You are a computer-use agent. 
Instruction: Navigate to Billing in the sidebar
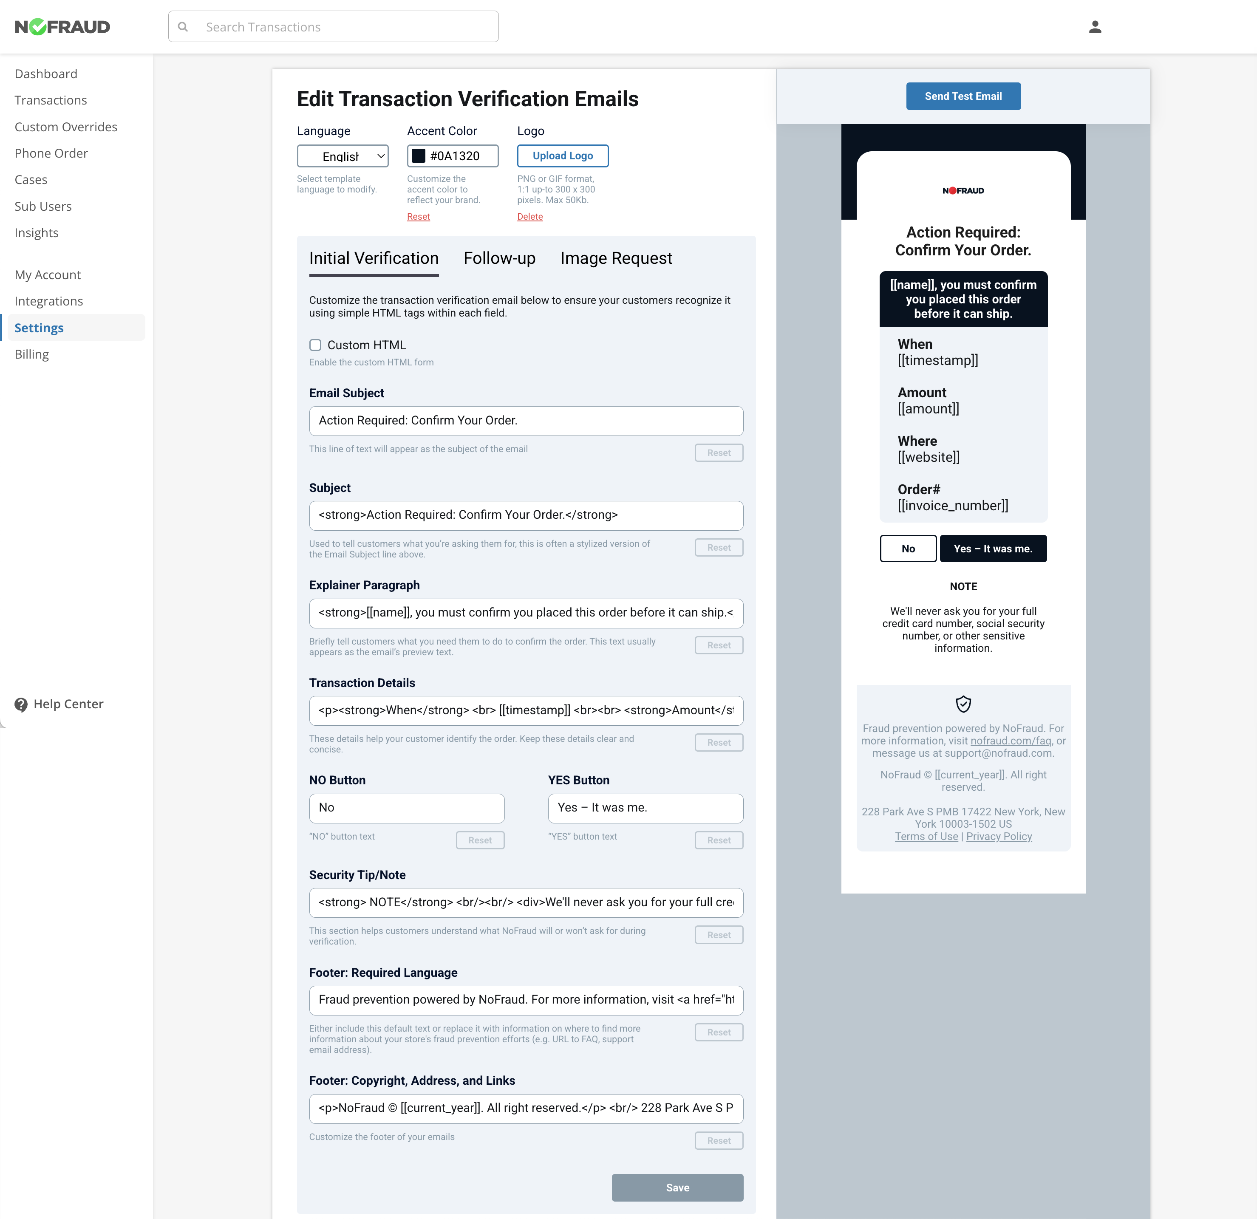[x=31, y=354]
